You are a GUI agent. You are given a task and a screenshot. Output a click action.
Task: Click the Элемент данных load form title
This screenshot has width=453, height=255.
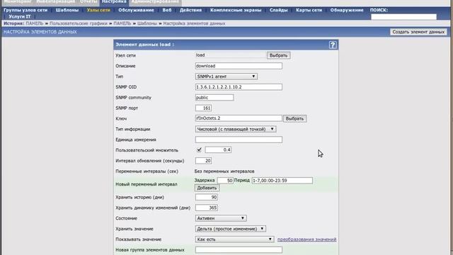tap(144, 45)
